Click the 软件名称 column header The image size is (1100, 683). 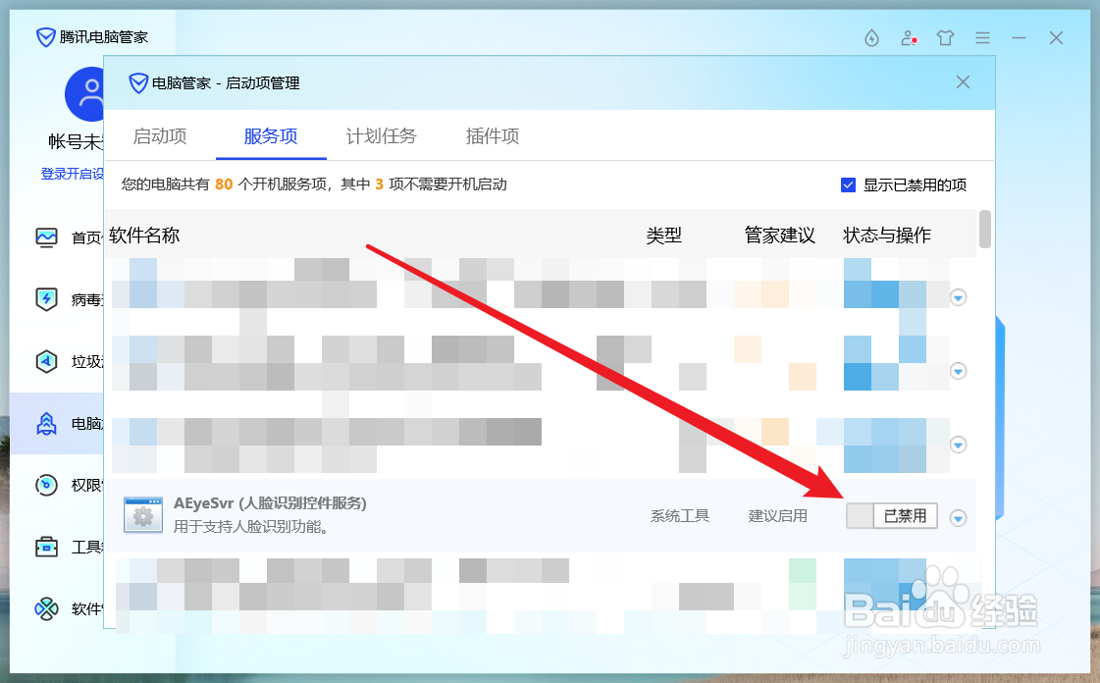[x=144, y=236]
